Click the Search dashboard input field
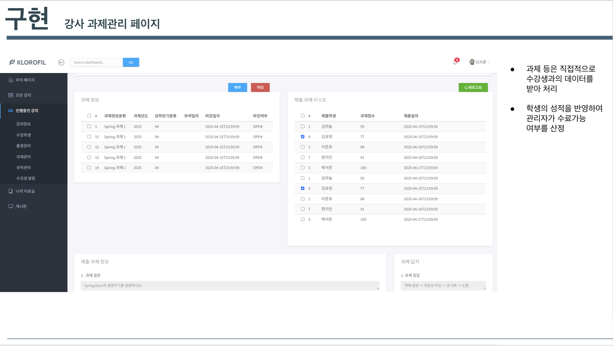 (97, 62)
